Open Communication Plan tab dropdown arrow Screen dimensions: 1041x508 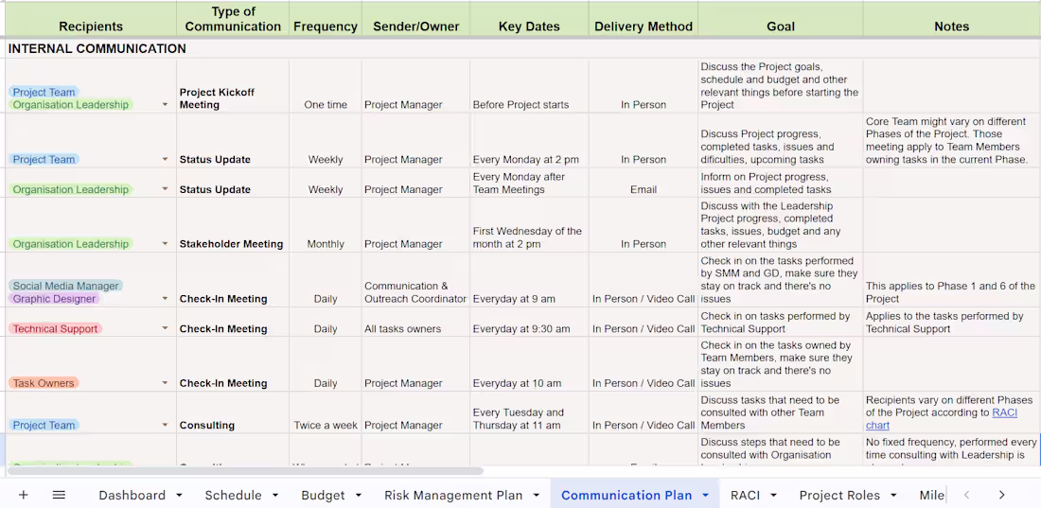click(x=706, y=496)
